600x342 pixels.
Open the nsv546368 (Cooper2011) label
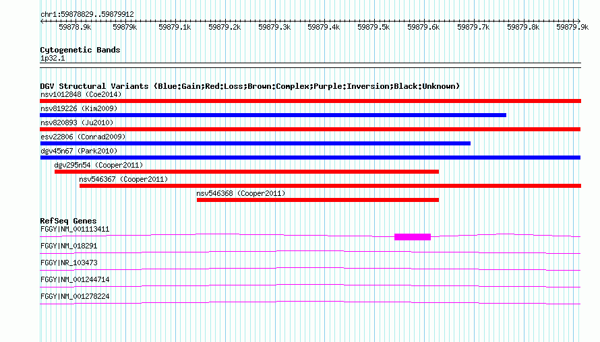pyautogui.click(x=241, y=193)
